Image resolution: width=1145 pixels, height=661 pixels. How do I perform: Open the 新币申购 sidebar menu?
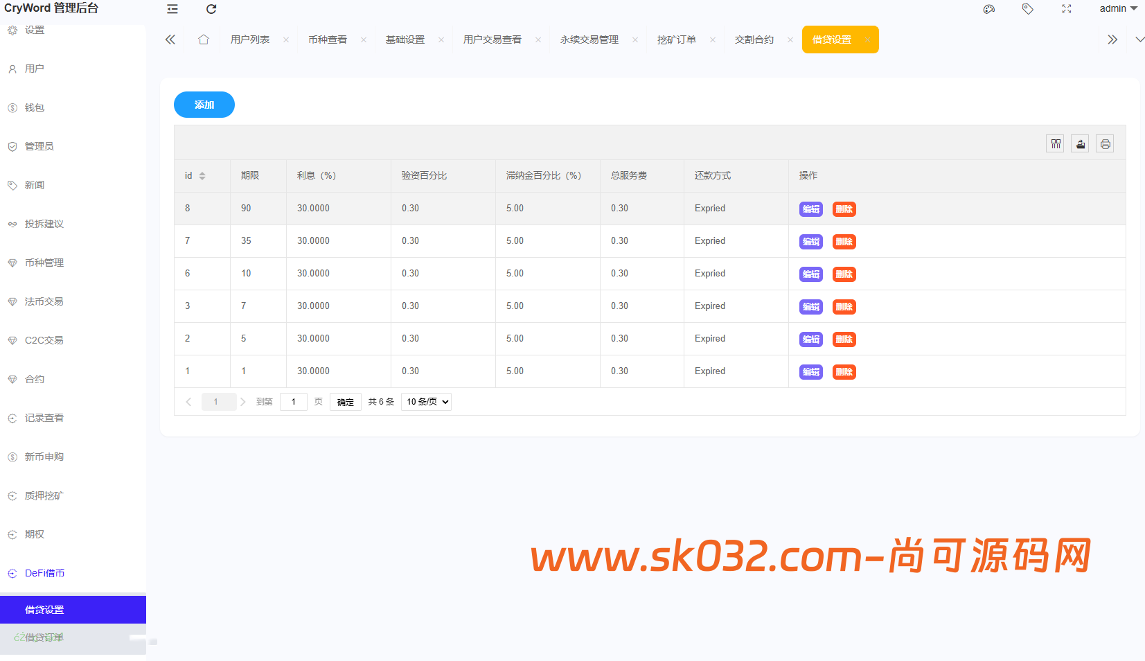coord(73,457)
